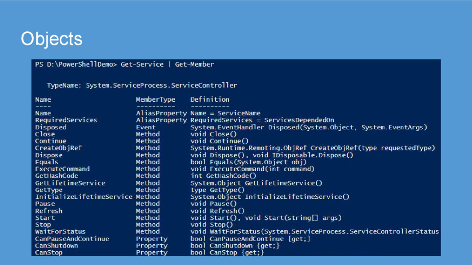Click the WaitForStatus method name
472x265 pixels.
(x=60, y=232)
